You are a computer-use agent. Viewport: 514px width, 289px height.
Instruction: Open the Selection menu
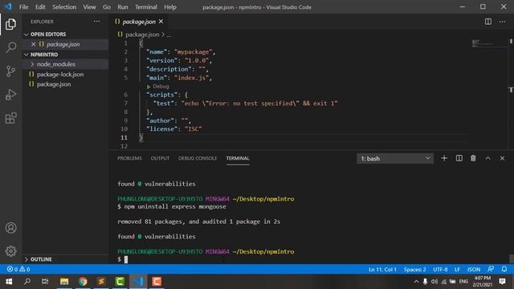tap(64, 7)
